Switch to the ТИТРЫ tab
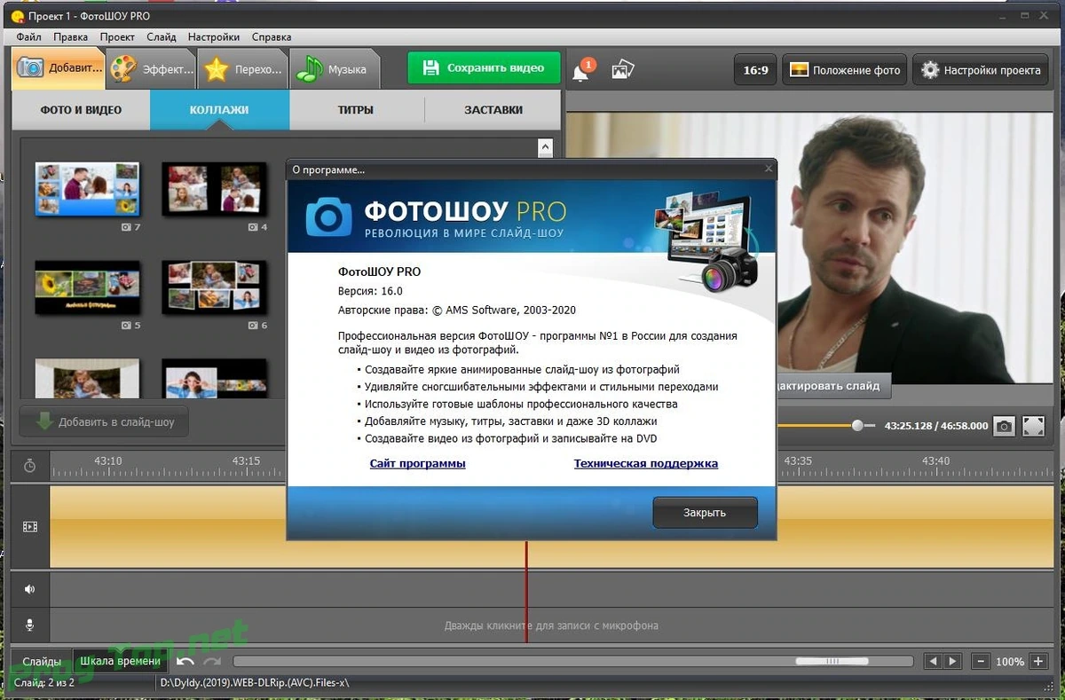 pyautogui.click(x=356, y=110)
